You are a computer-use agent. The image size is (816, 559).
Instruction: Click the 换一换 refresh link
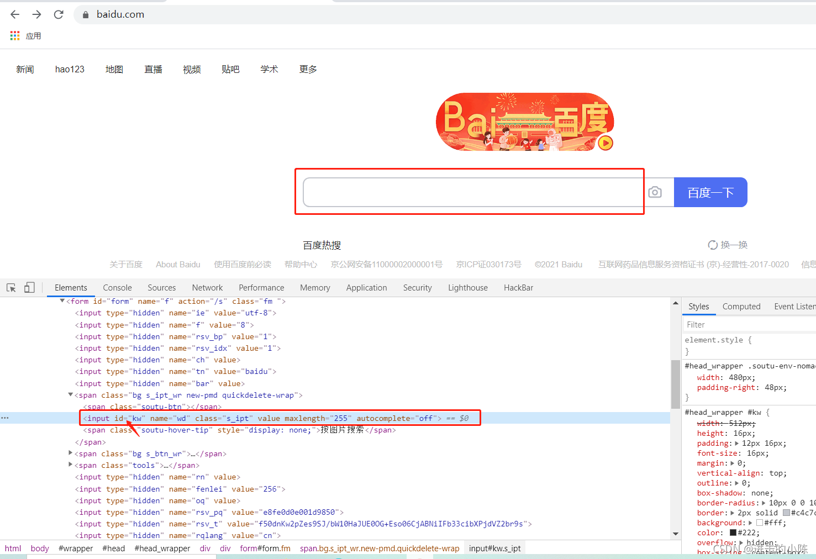pyautogui.click(x=734, y=245)
